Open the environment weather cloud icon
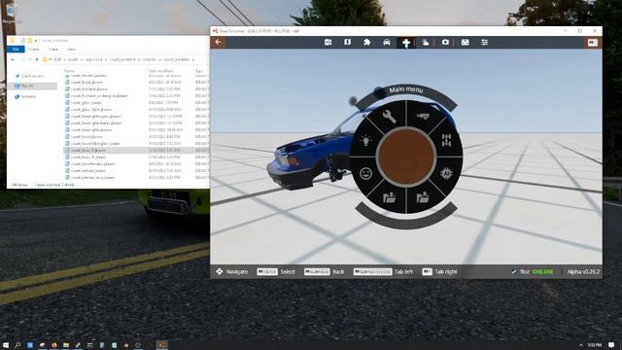 pyautogui.click(x=426, y=42)
